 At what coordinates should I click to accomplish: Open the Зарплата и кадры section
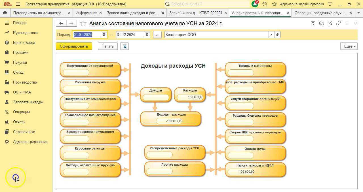coord(28,102)
